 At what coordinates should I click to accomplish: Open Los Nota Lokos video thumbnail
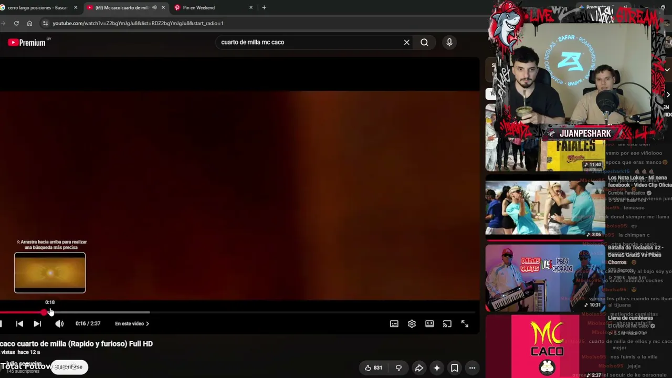(x=545, y=207)
